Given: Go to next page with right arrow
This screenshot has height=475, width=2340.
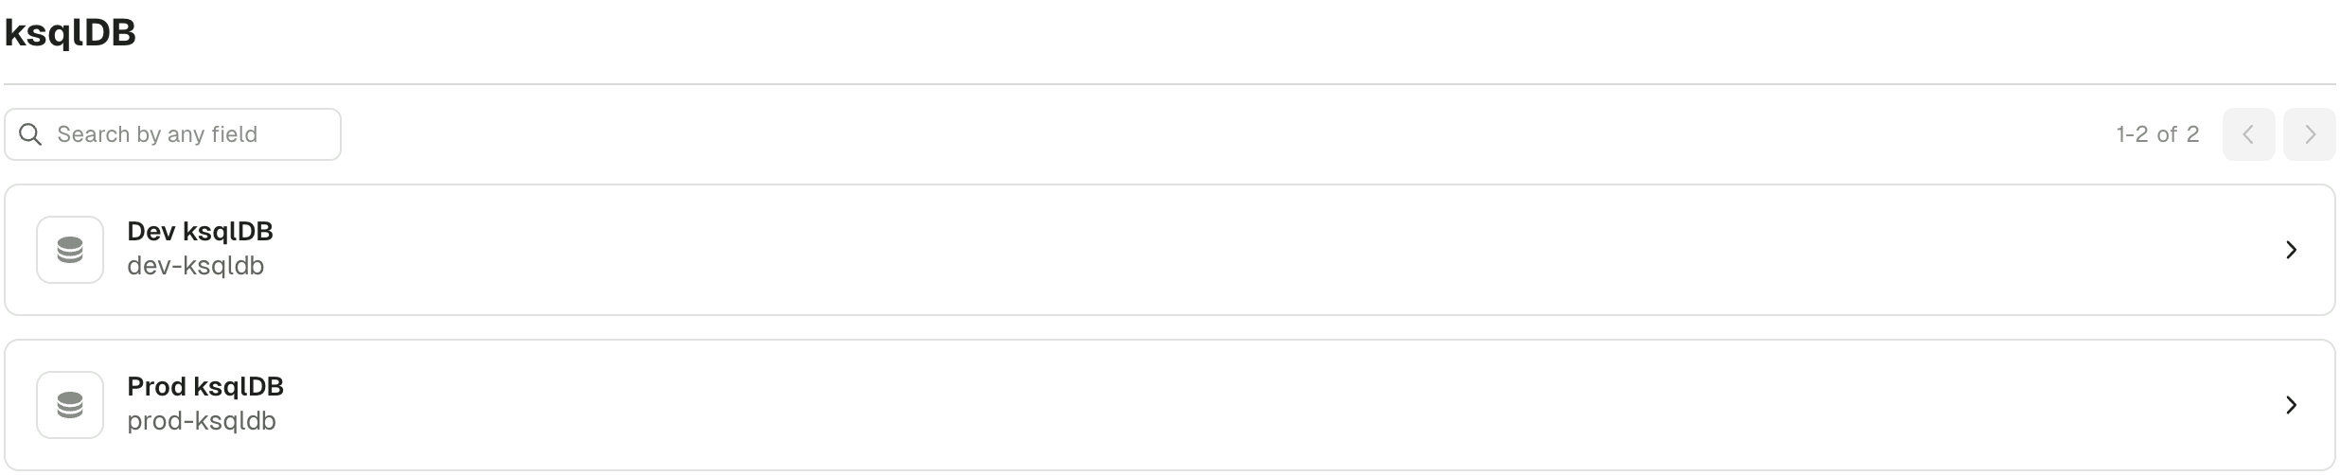Looking at the screenshot, I should (2309, 134).
